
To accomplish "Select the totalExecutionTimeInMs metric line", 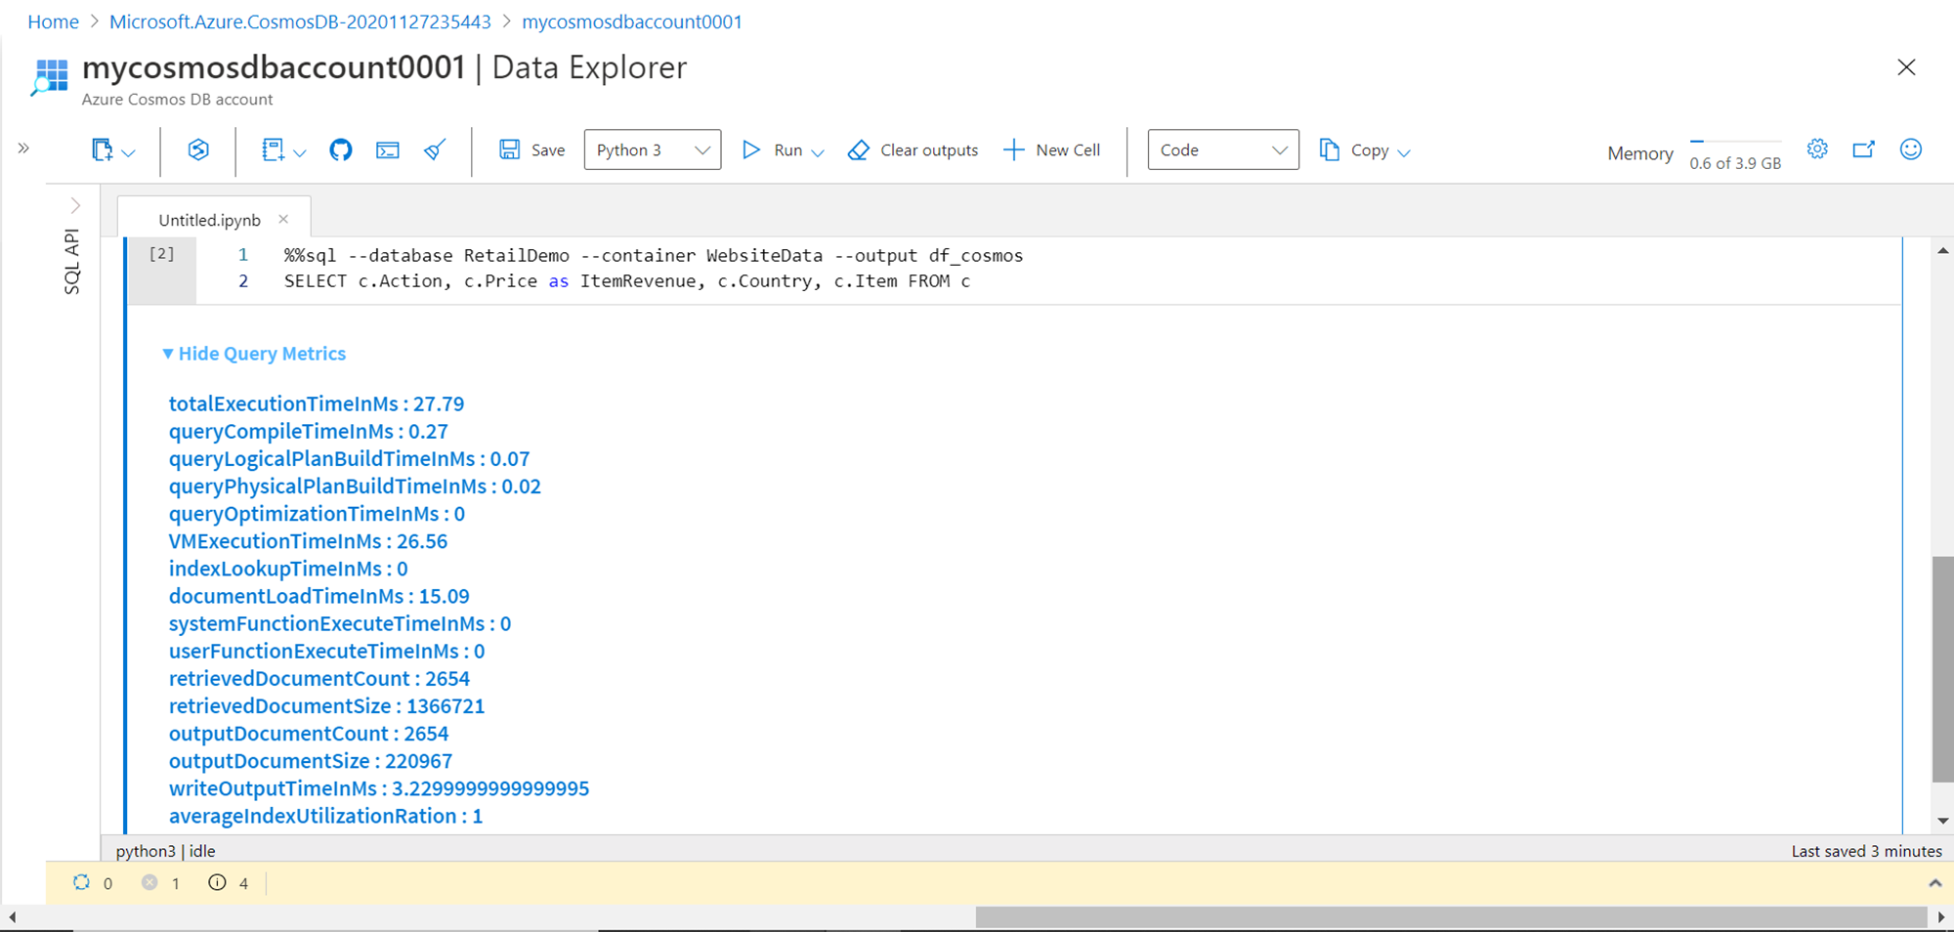I will 317,403.
